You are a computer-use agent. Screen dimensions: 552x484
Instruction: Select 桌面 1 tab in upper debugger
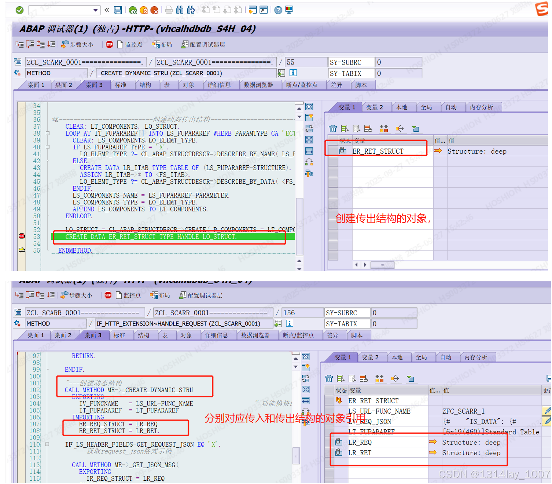(x=36, y=85)
